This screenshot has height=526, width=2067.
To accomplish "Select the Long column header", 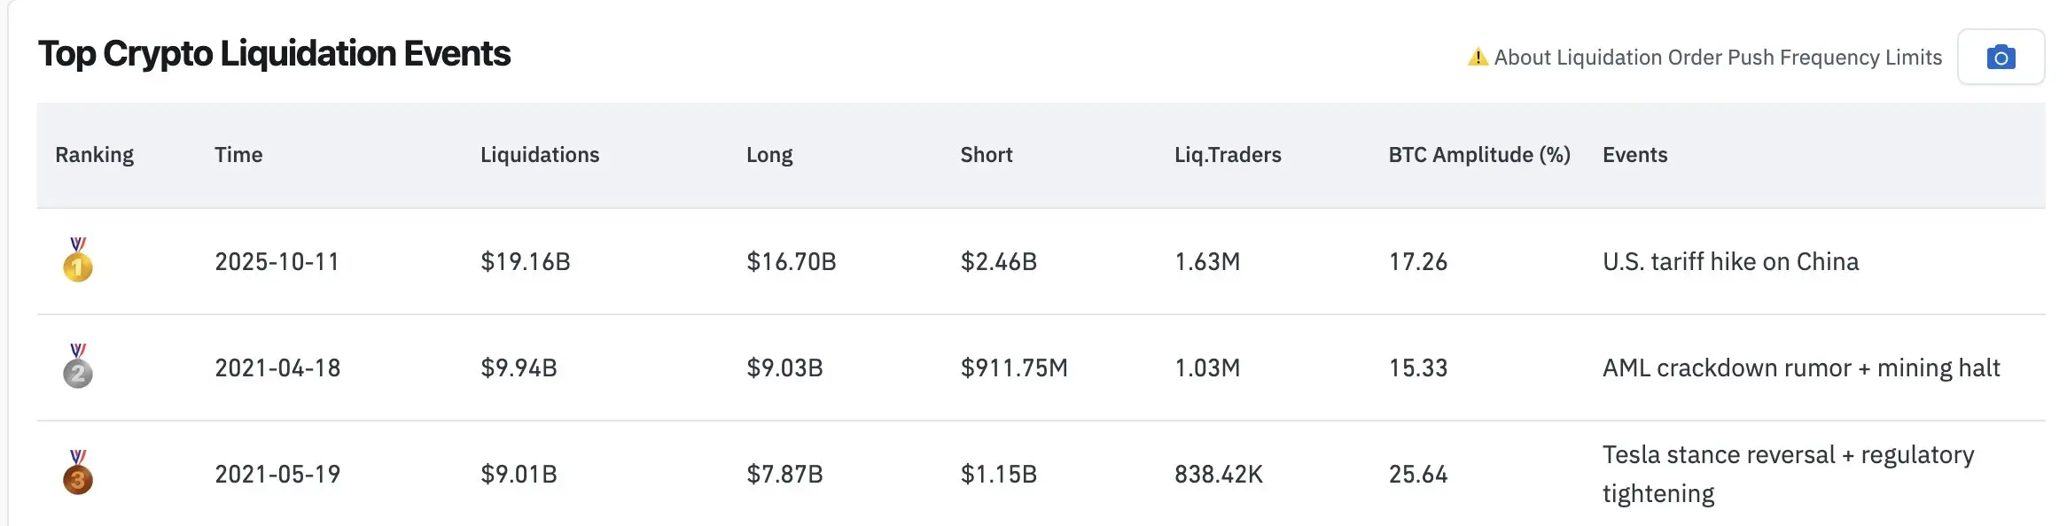I will pyautogui.click(x=769, y=155).
